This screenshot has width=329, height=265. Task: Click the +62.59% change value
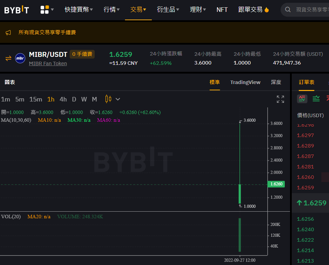pos(161,63)
